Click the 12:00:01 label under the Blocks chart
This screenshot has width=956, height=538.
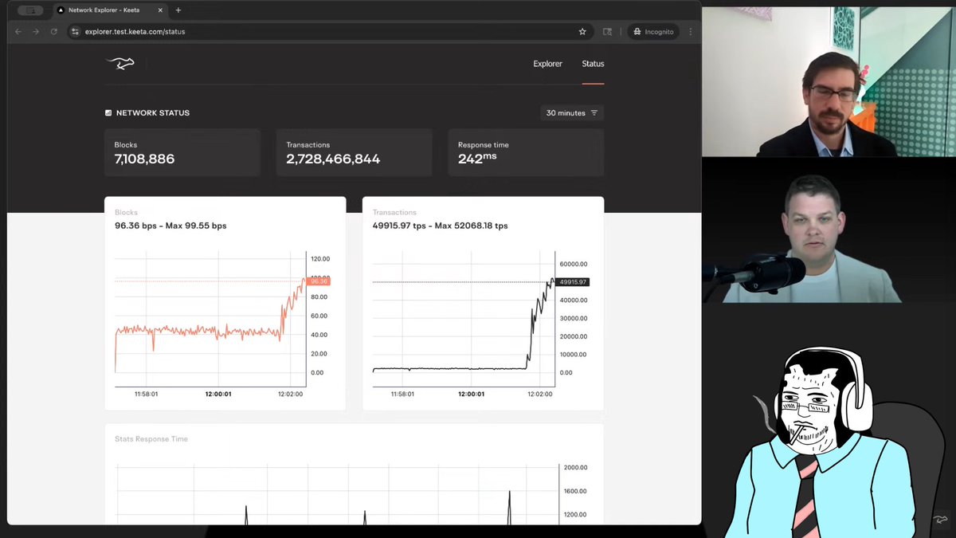coord(218,394)
